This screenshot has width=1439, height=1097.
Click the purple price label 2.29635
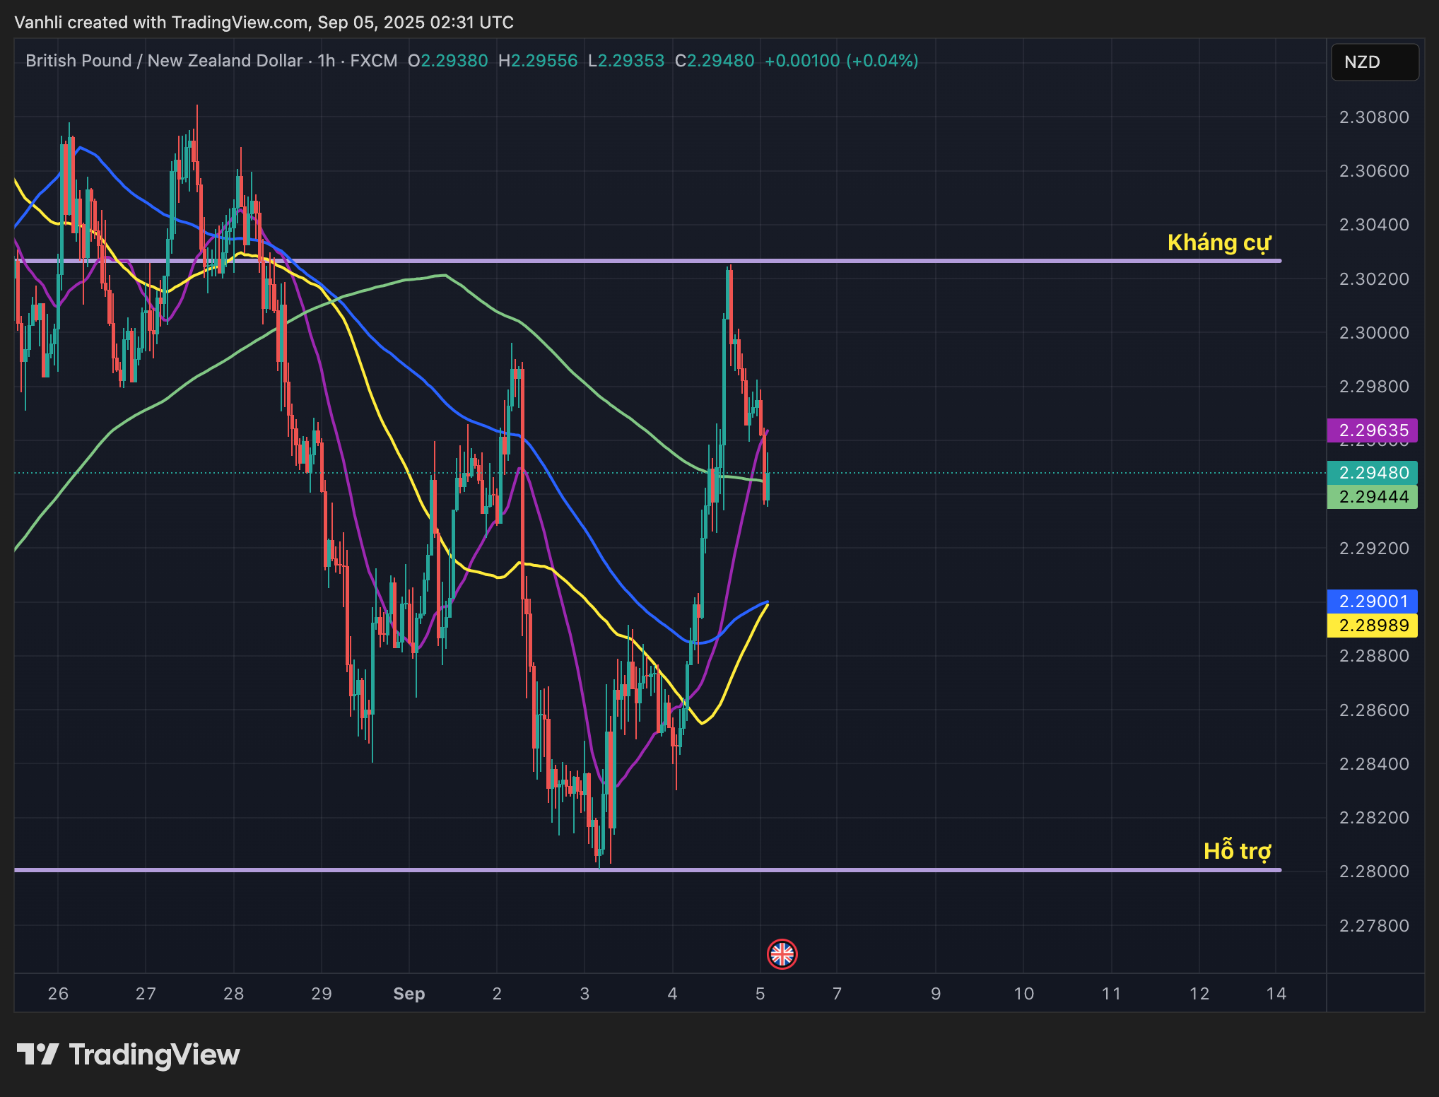(1373, 430)
